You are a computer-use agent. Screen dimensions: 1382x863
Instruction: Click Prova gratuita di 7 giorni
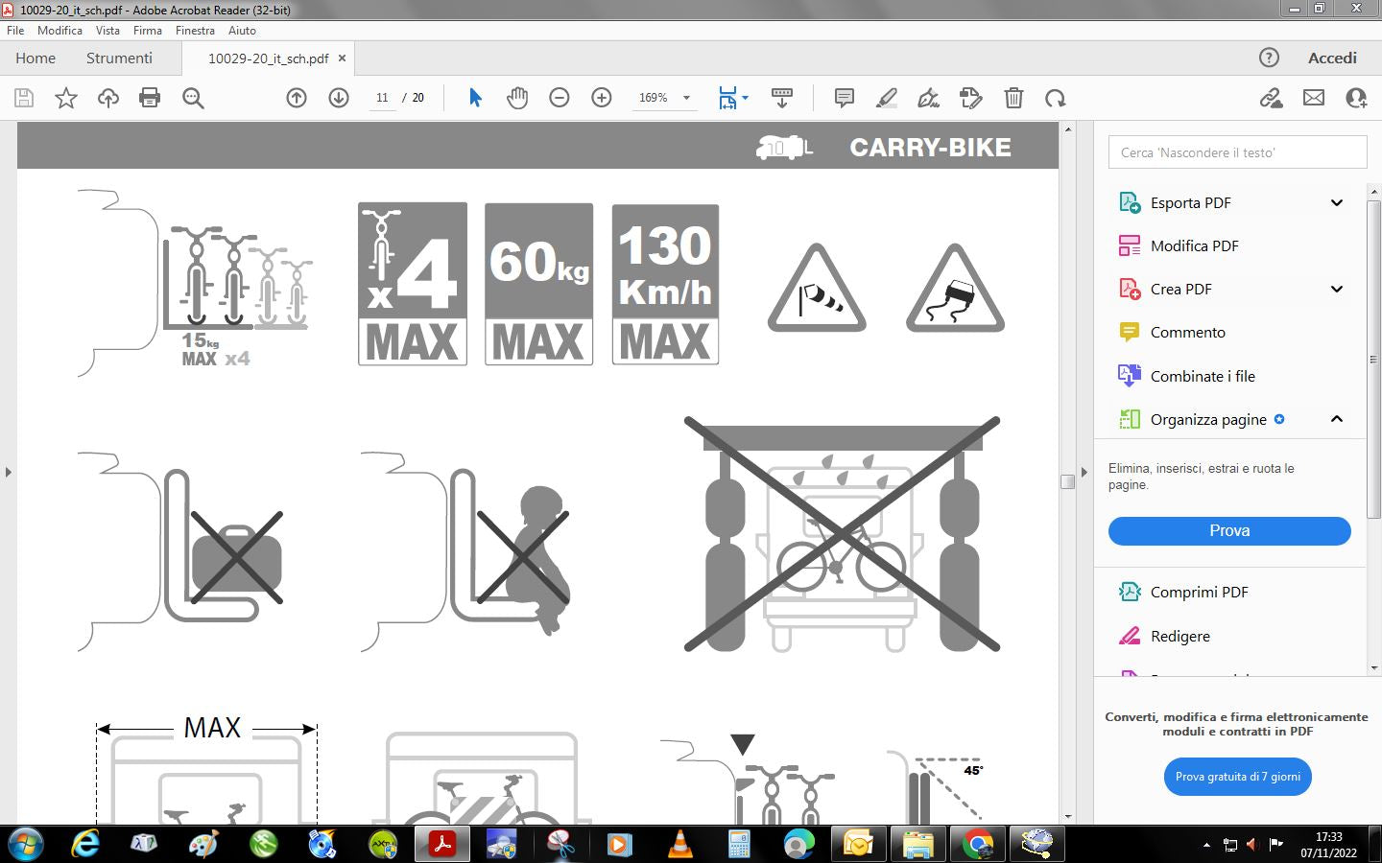click(x=1237, y=777)
